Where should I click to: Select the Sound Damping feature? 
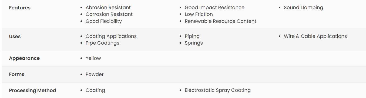[x=303, y=8]
